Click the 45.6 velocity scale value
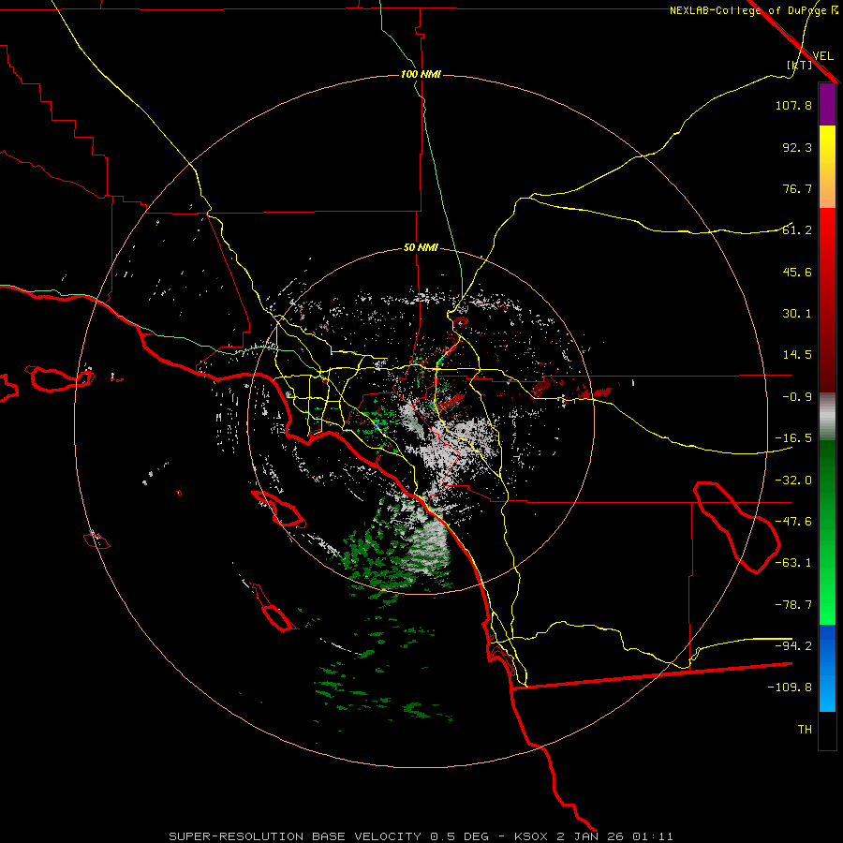 797,272
